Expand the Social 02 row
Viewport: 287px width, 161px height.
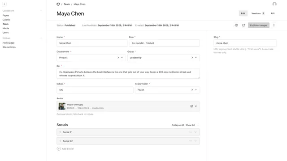(x=196, y=141)
